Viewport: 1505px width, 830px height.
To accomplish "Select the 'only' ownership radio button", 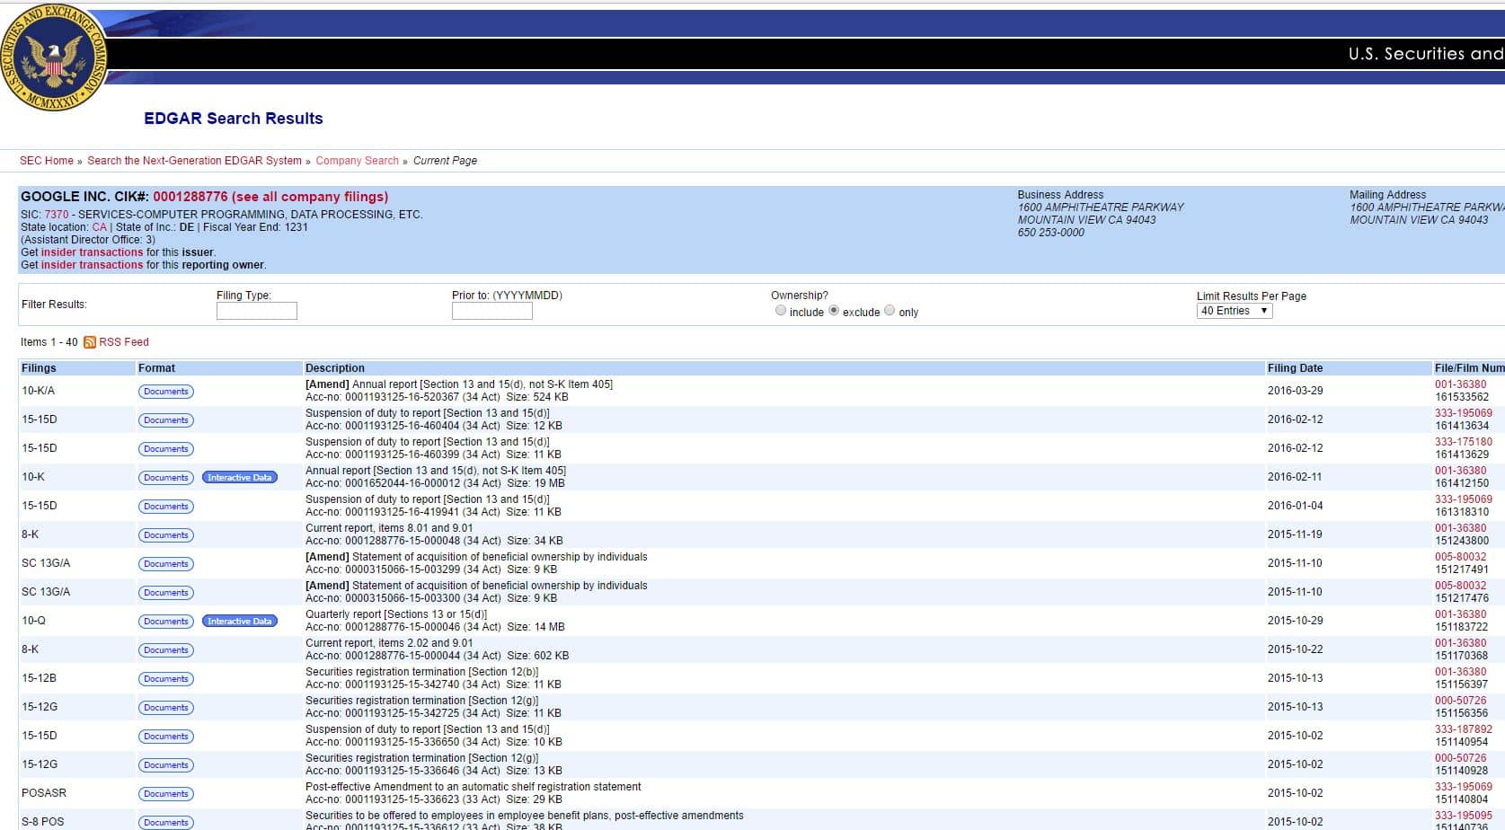I will 890,311.
